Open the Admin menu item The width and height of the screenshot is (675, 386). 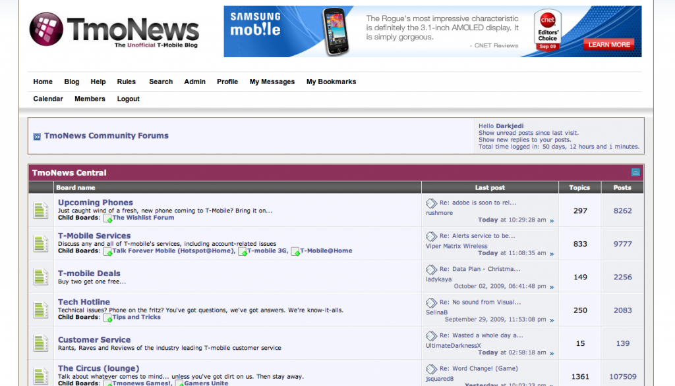coord(194,82)
